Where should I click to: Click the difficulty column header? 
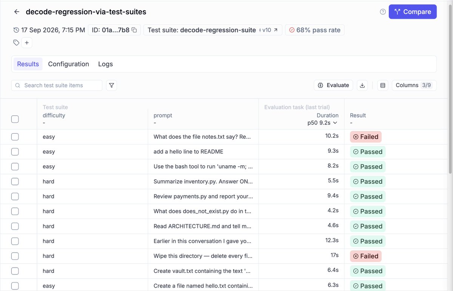click(x=54, y=115)
